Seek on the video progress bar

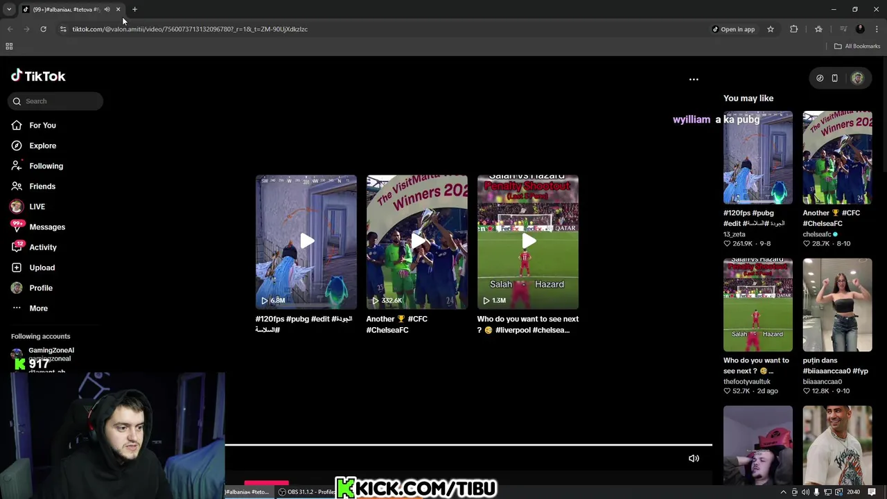coord(468,445)
